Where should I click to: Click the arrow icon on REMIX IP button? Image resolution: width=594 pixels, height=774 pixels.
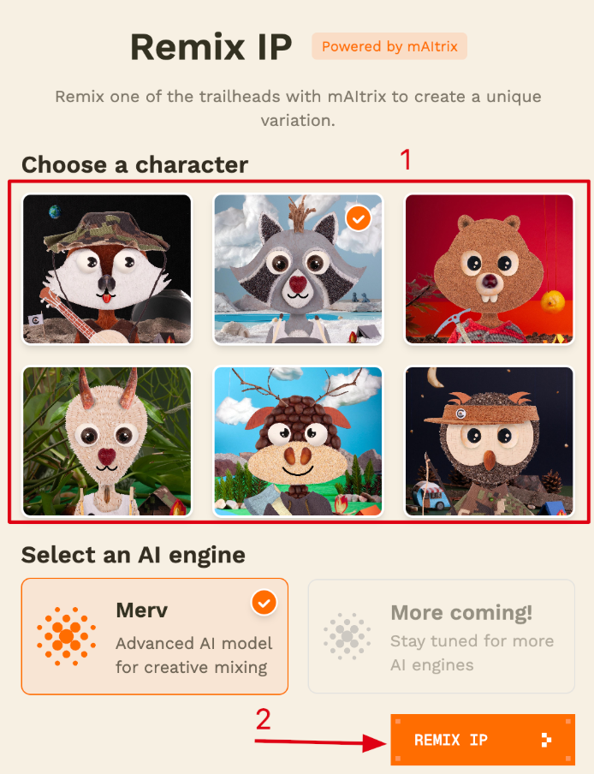pos(546,740)
